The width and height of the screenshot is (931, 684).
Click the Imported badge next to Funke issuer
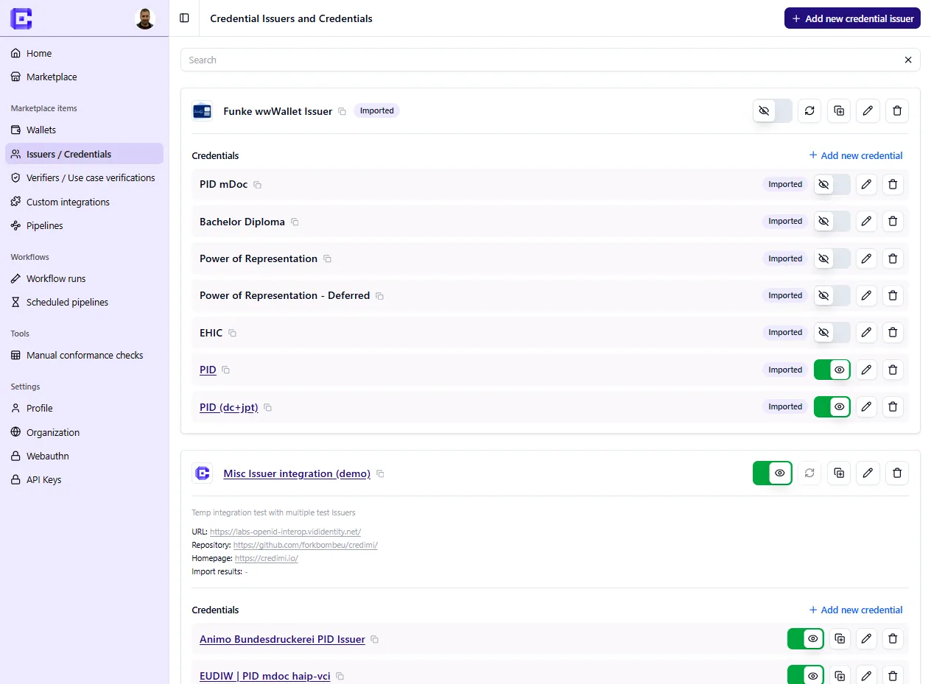377,110
